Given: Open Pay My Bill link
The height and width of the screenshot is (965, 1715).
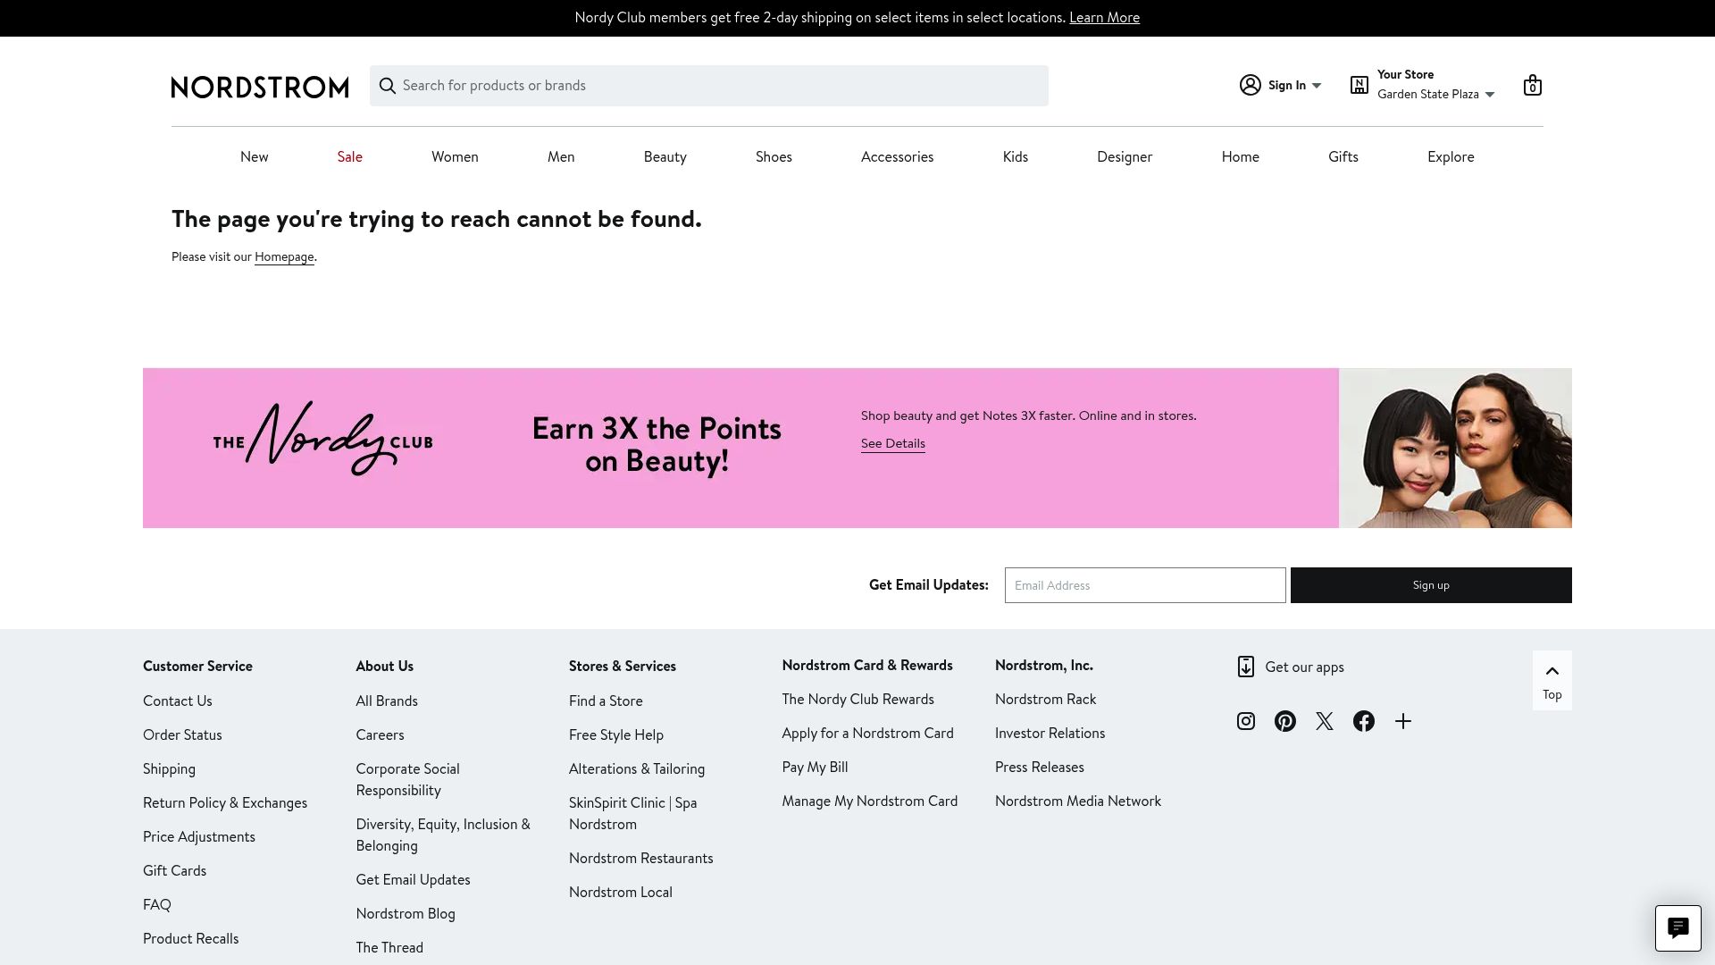Looking at the screenshot, I should 816,768.
